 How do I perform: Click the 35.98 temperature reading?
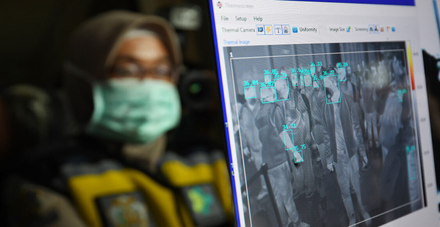pyautogui.click(x=318, y=78)
